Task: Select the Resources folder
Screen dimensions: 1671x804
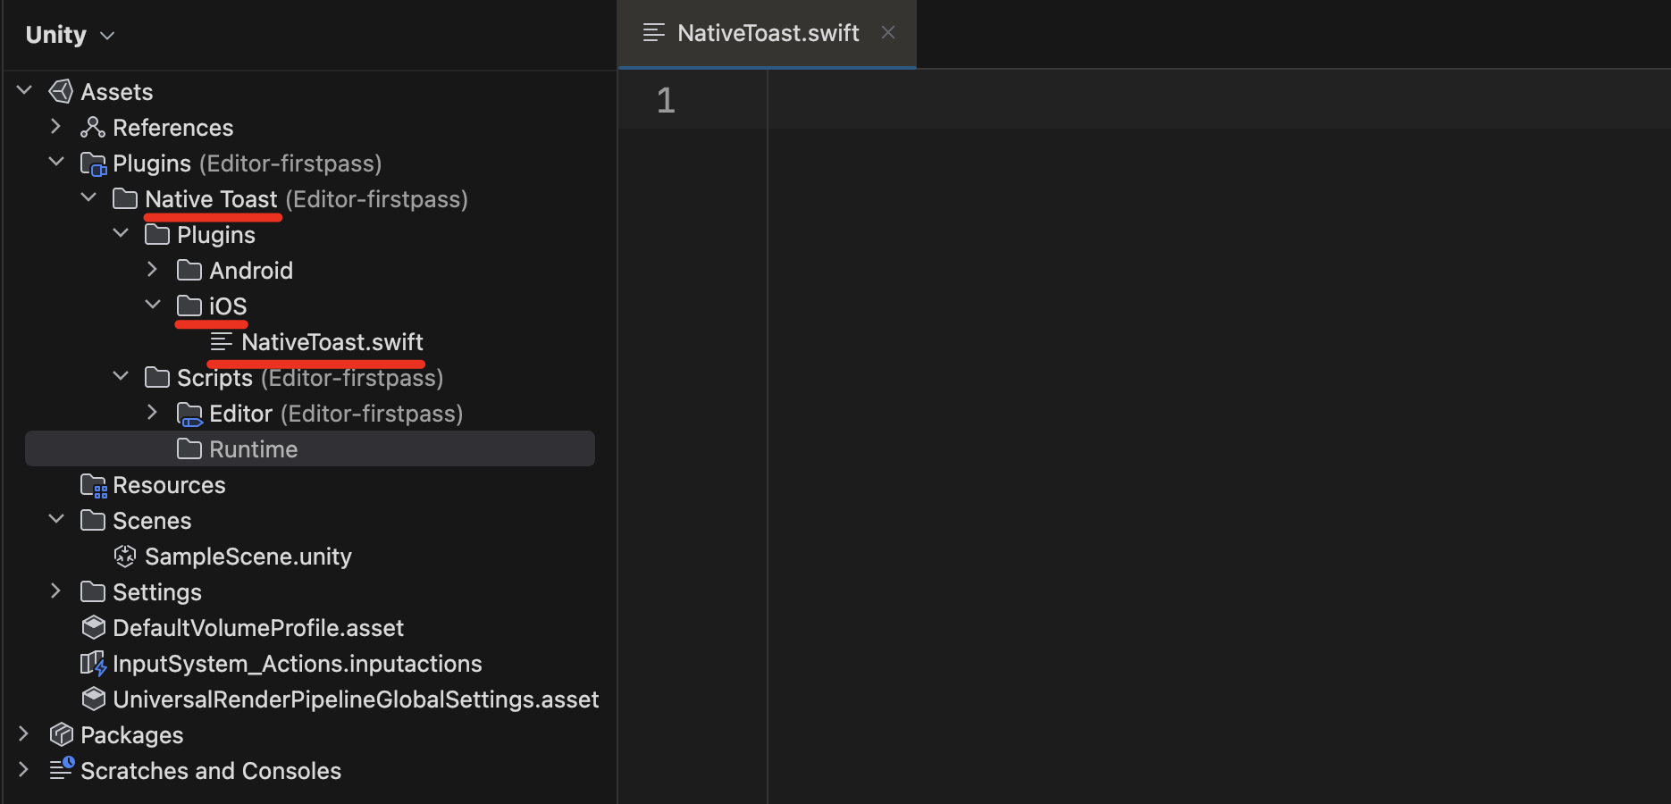Action: point(169,485)
